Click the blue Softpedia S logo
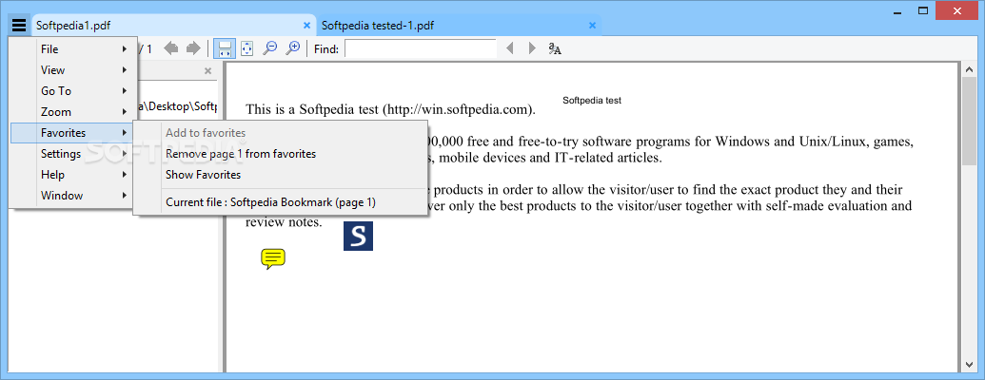Image resolution: width=985 pixels, height=380 pixels. [x=358, y=236]
